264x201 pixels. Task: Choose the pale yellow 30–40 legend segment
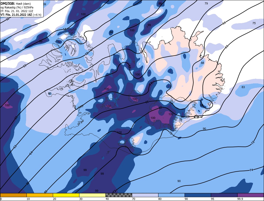[x=92, y=195]
